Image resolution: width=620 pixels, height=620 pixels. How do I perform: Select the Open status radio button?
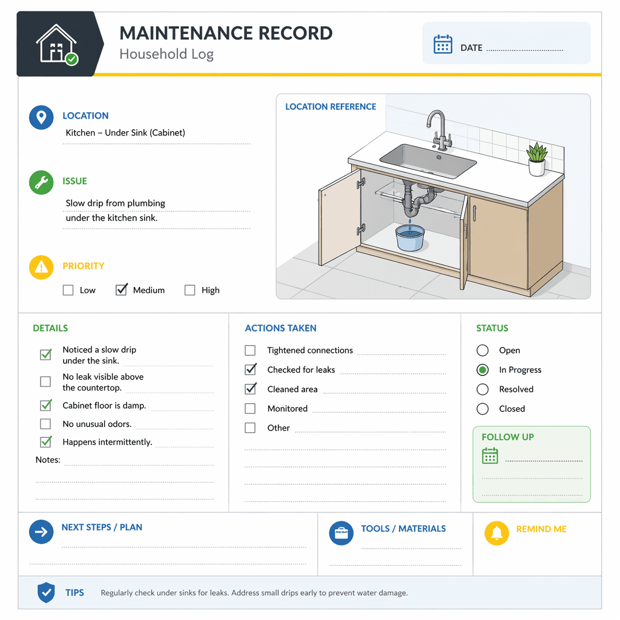click(x=483, y=351)
